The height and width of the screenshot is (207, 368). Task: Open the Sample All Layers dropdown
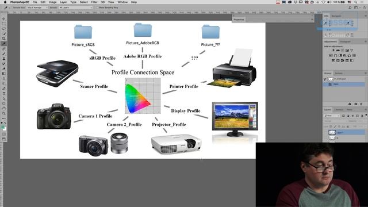(75, 7)
